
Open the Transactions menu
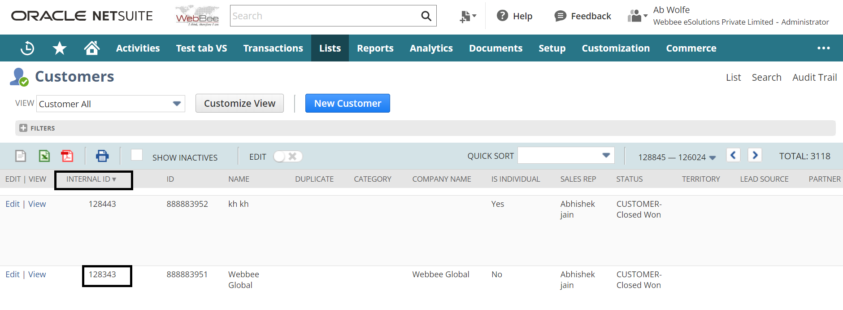(x=273, y=48)
